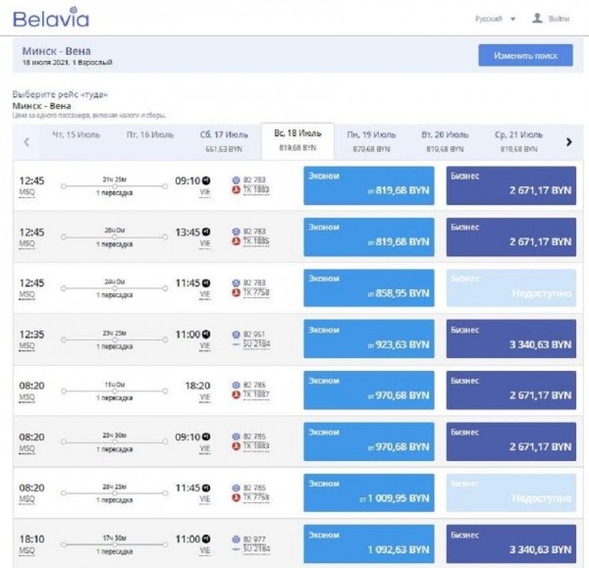Click the Belavia airline icon beside B2 961
This screenshot has height=568, width=589.
point(236,334)
